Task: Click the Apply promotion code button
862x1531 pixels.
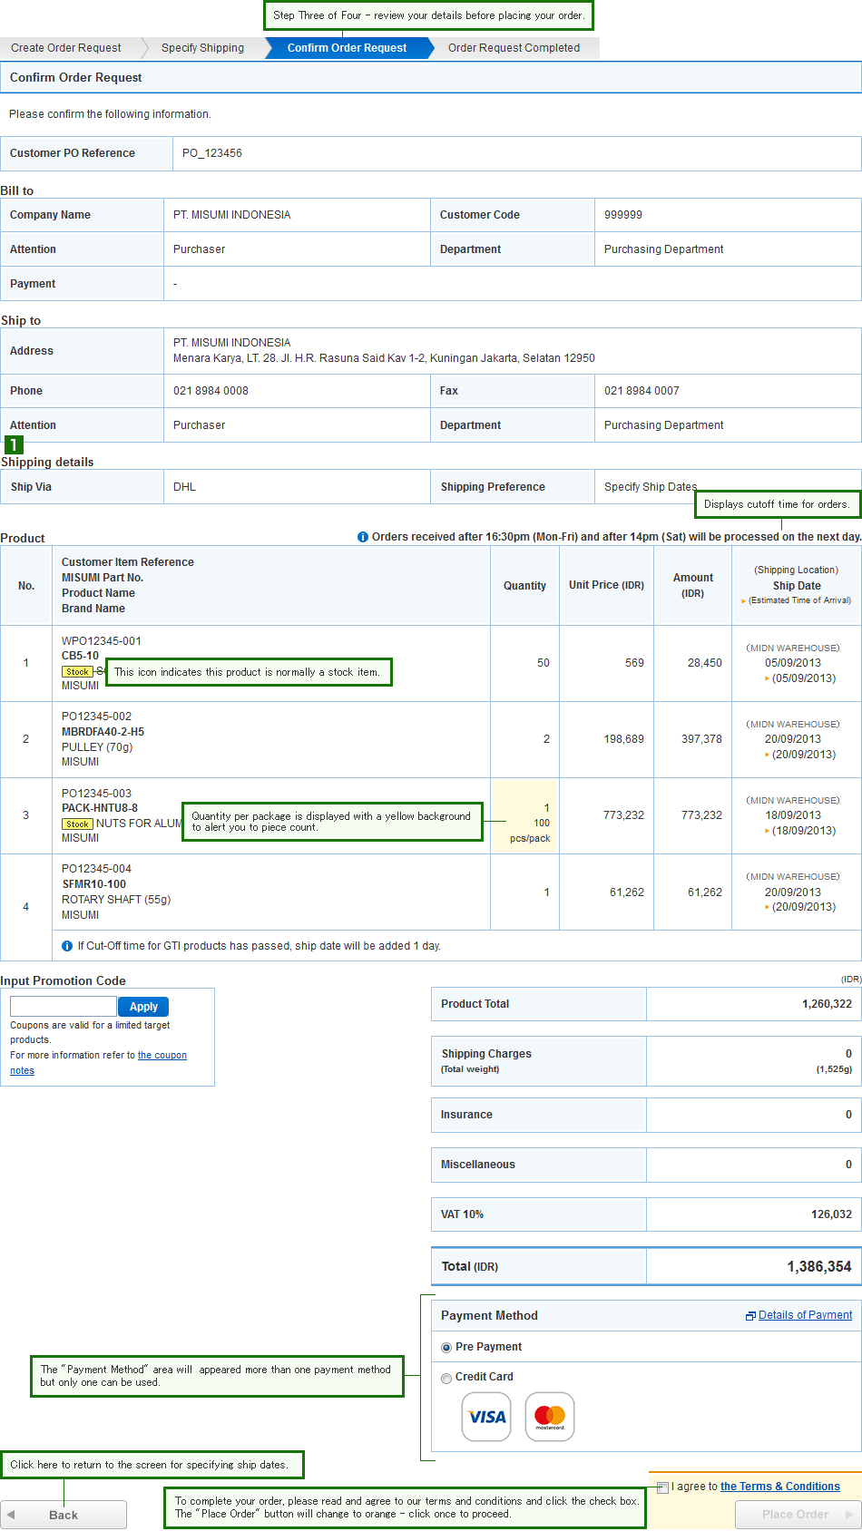Action: (143, 1007)
